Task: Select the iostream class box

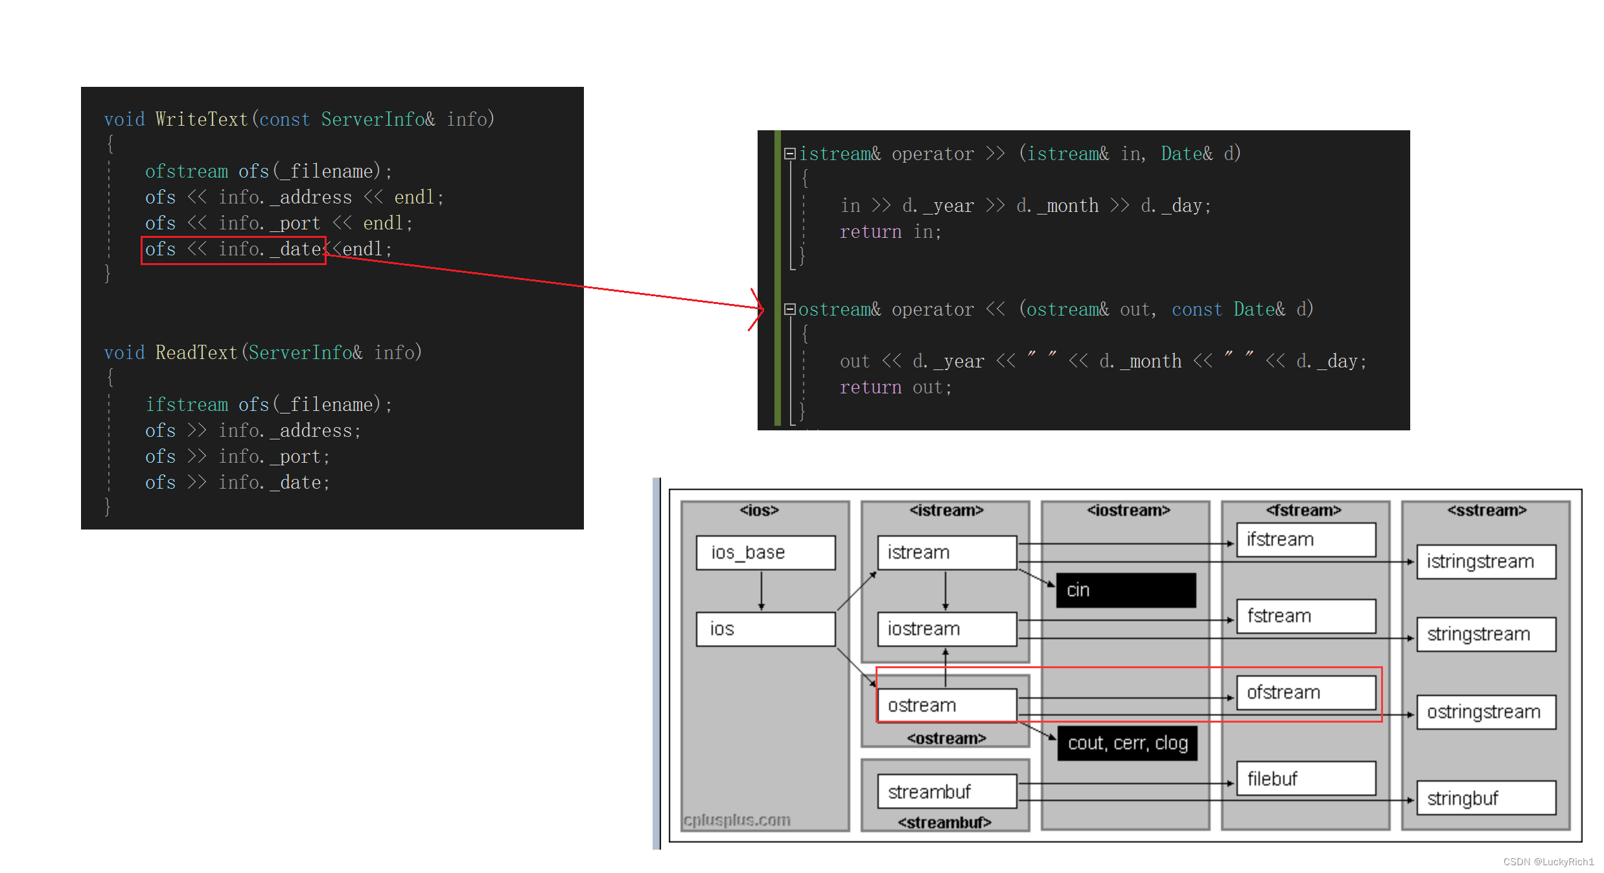Action: click(947, 629)
